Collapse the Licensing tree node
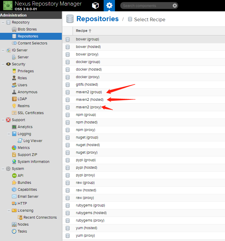This screenshot has width=225, height=241. pos(9,211)
